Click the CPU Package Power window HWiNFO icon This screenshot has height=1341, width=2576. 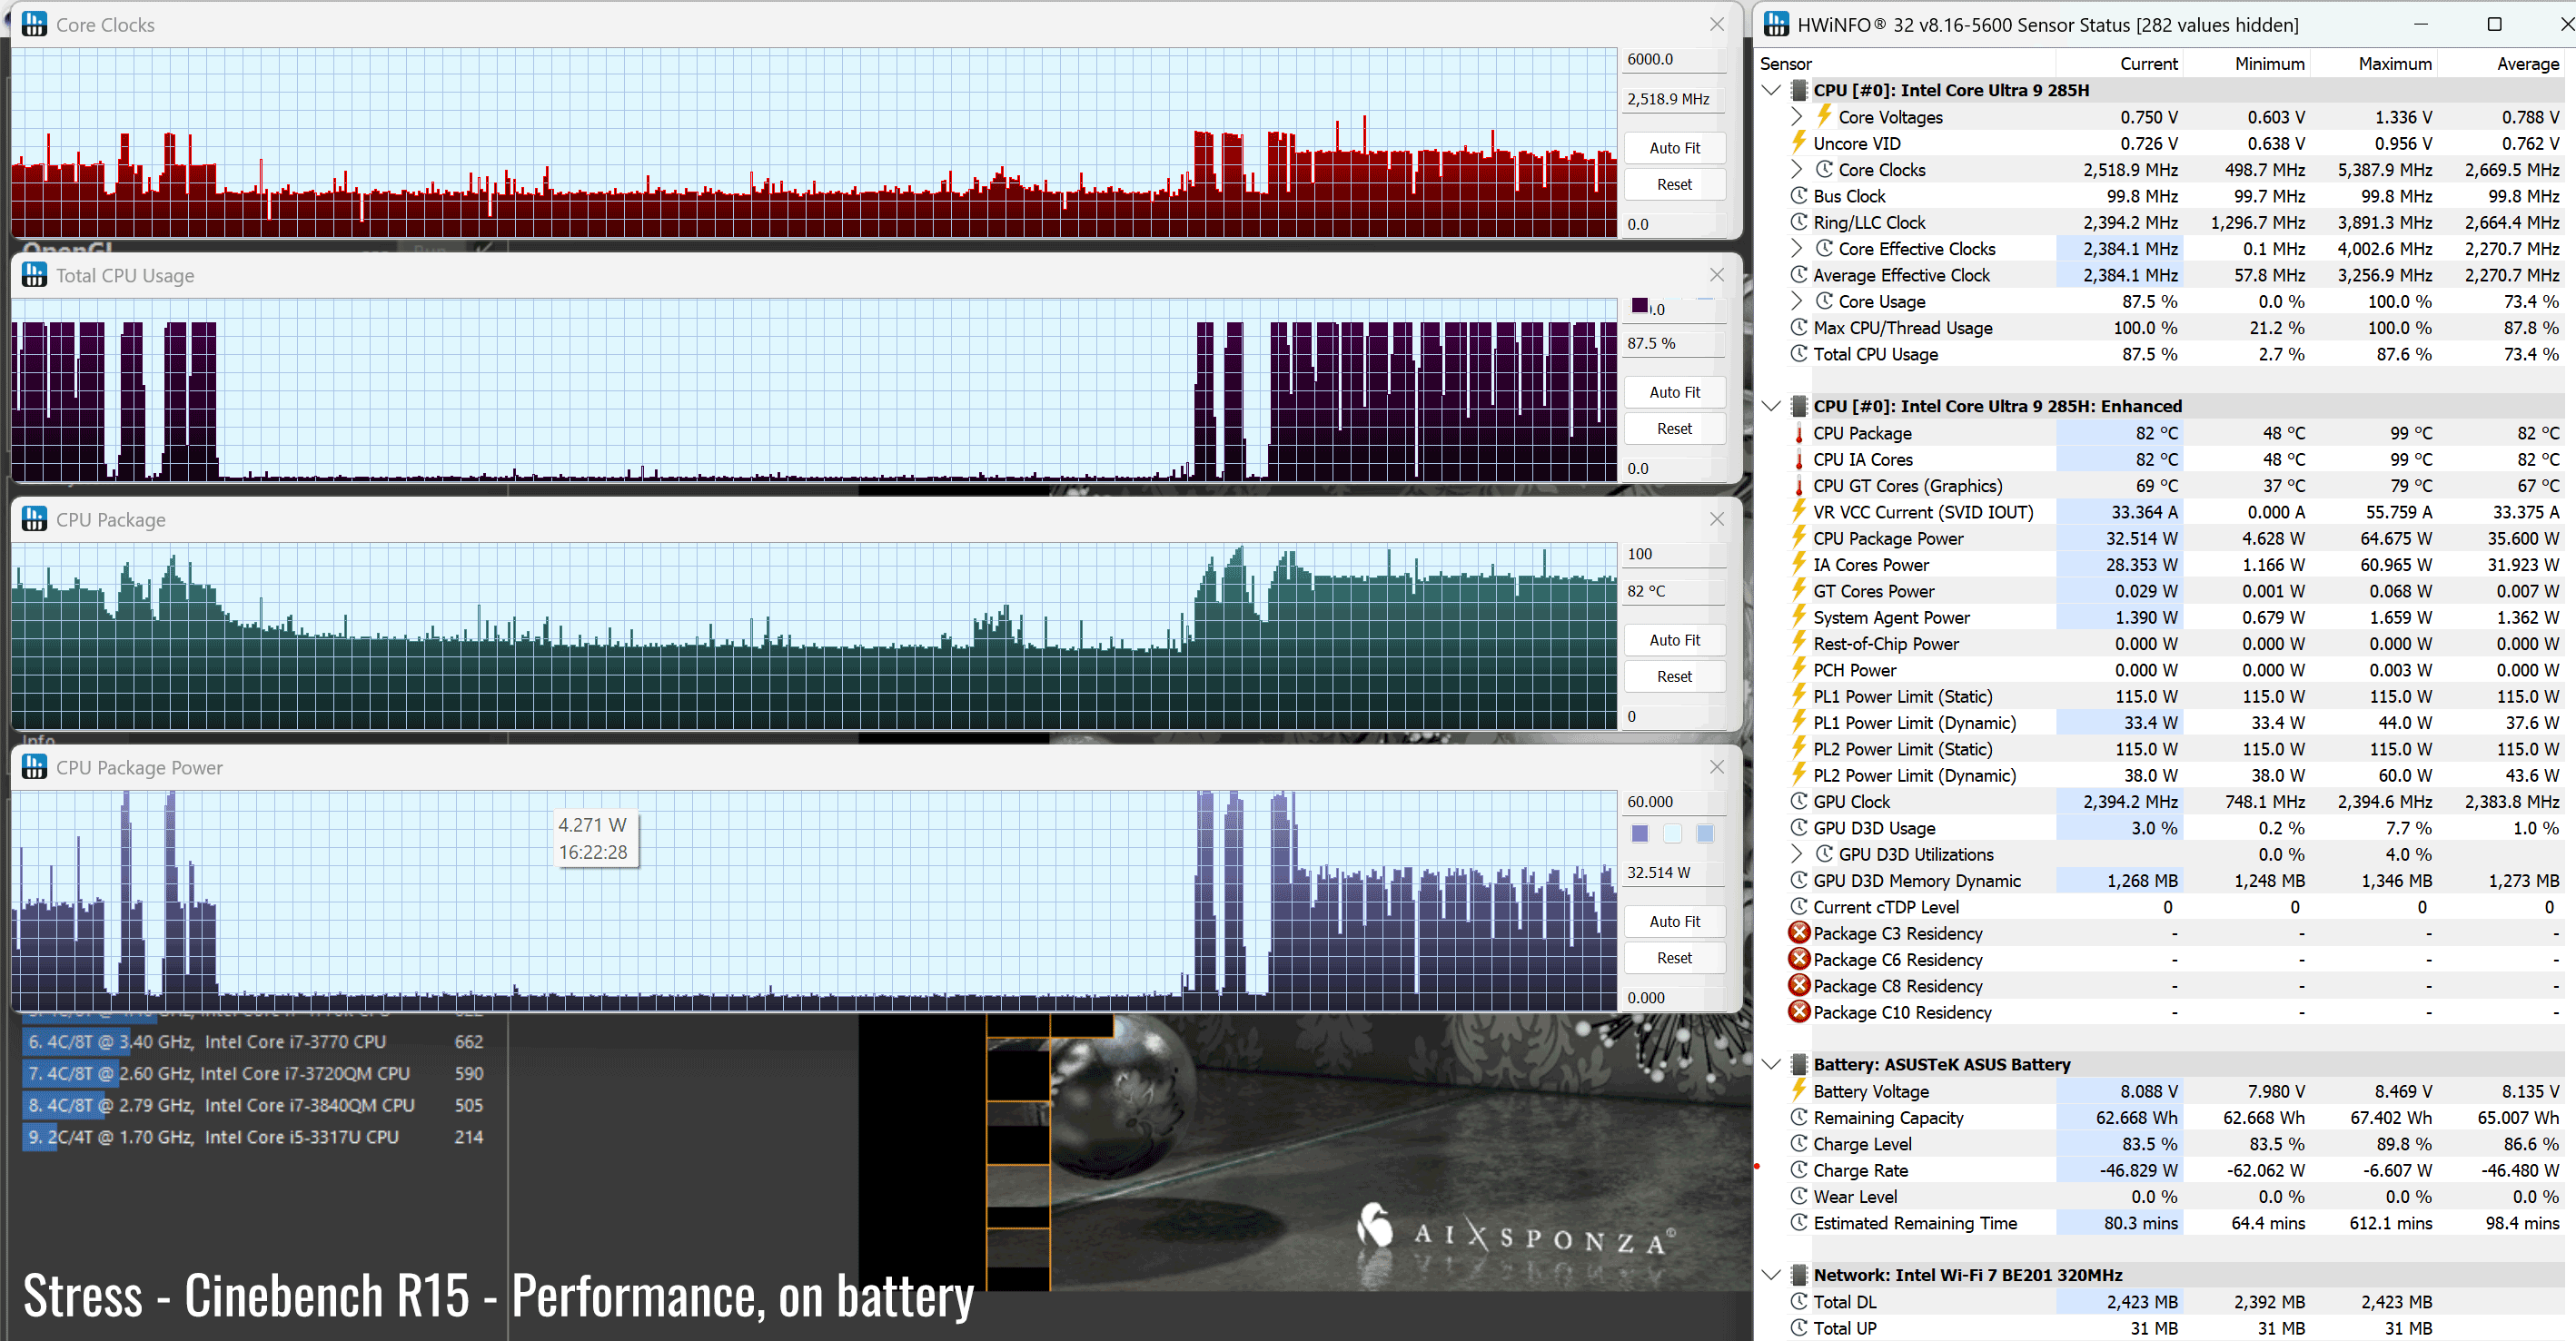34,766
